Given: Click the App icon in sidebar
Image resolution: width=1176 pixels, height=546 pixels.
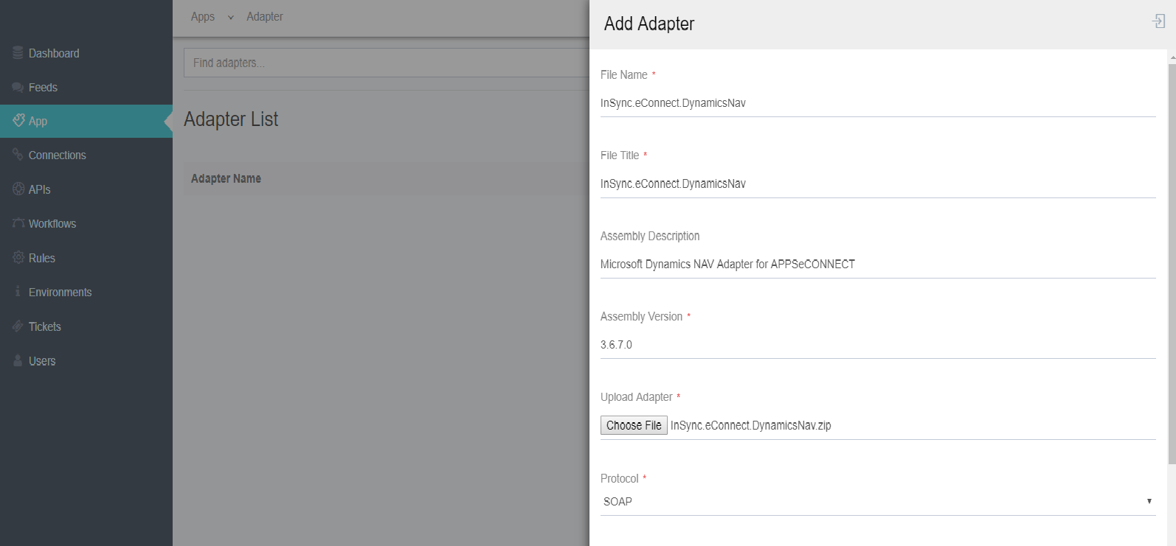Looking at the screenshot, I should [x=18, y=120].
